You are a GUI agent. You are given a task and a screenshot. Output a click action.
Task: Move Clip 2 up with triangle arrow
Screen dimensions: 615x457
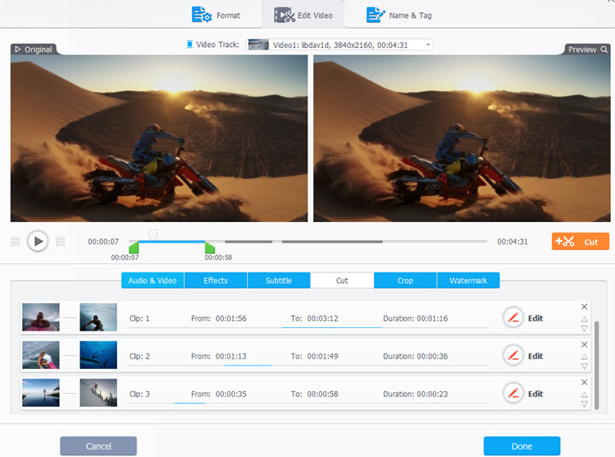584,356
